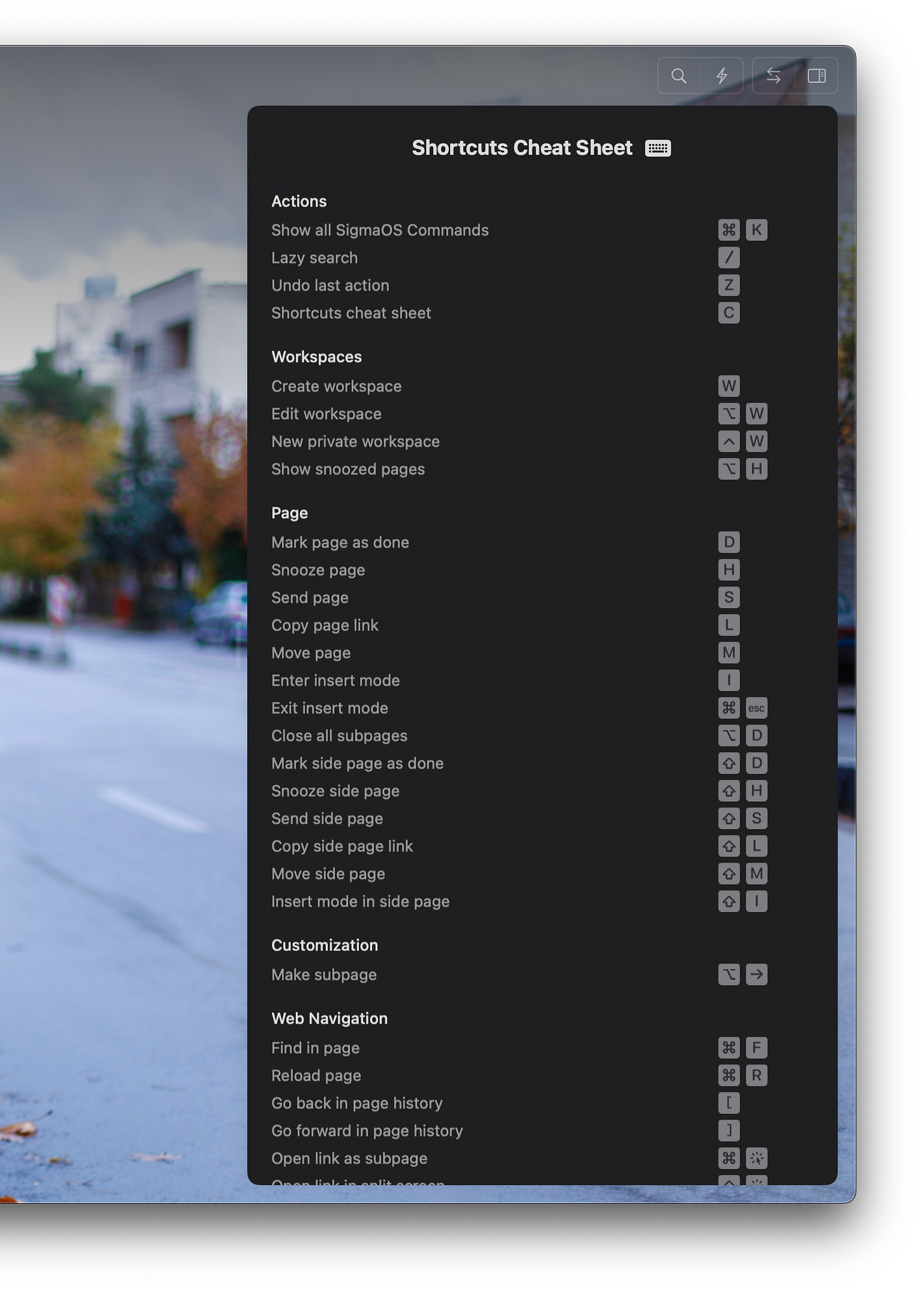923x1292 pixels.
Task: Select the Show snoozed pages label
Action: (348, 469)
